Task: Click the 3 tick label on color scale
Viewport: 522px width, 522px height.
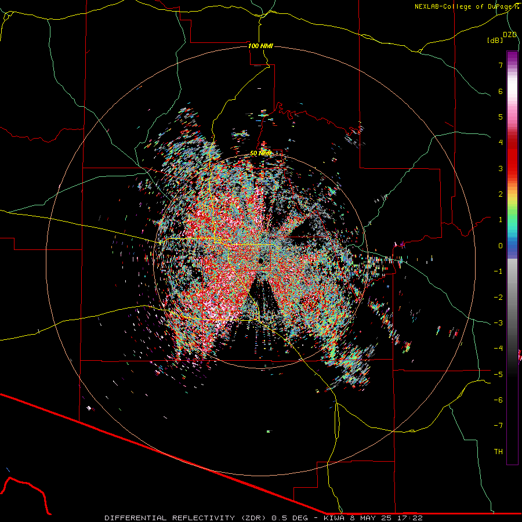Action: point(501,168)
